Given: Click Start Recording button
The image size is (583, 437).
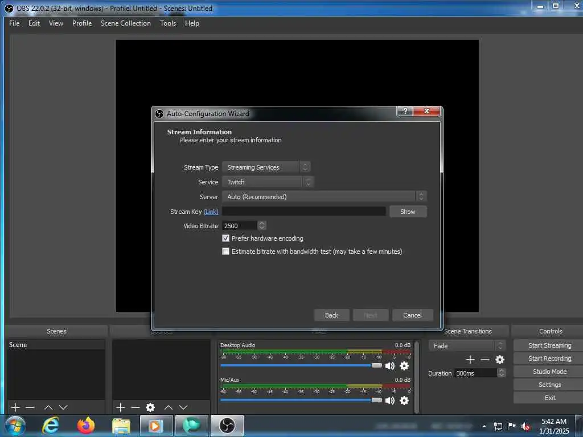Looking at the screenshot, I should click(x=549, y=358).
